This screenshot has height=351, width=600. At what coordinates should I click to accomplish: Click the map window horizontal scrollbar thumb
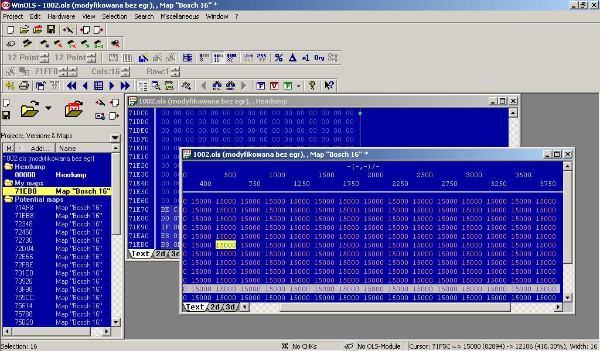(x=396, y=307)
